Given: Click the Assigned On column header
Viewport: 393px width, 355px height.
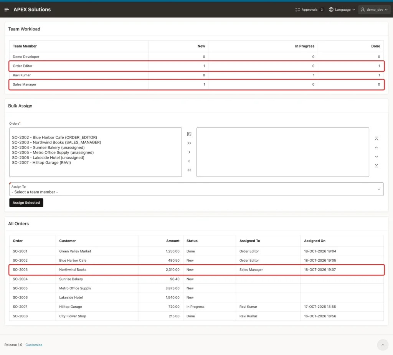Looking at the screenshot, I should point(315,241).
